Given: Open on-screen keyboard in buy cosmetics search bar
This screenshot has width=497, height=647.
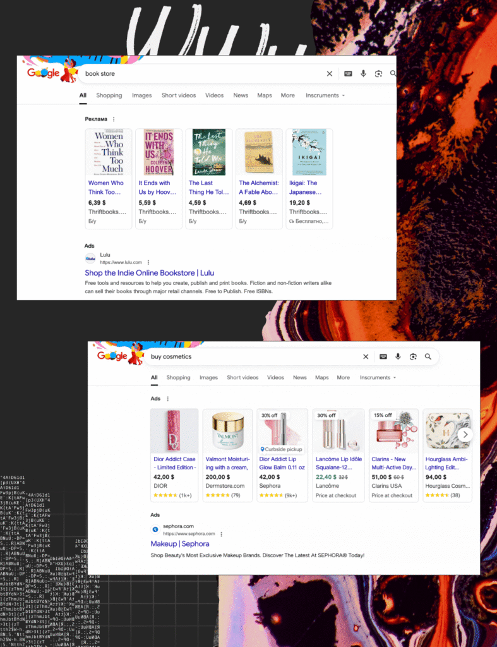Looking at the screenshot, I should point(383,357).
